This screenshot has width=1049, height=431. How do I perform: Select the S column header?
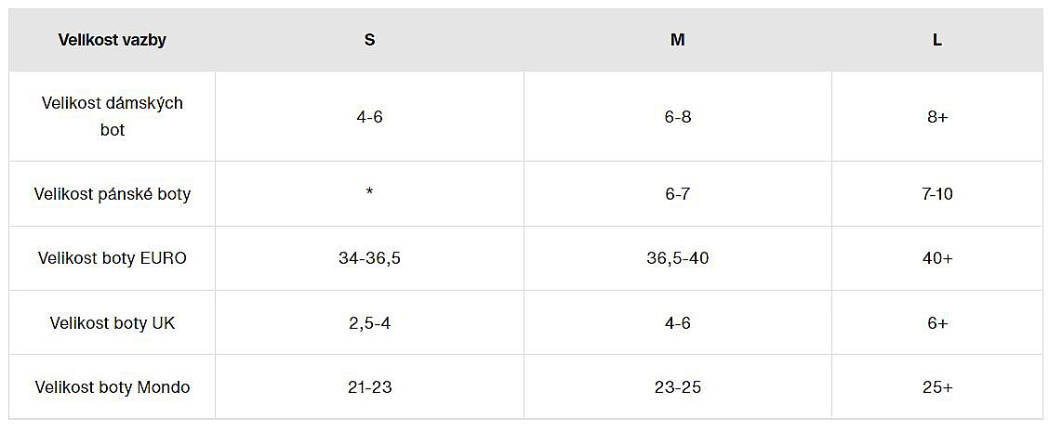tap(369, 40)
